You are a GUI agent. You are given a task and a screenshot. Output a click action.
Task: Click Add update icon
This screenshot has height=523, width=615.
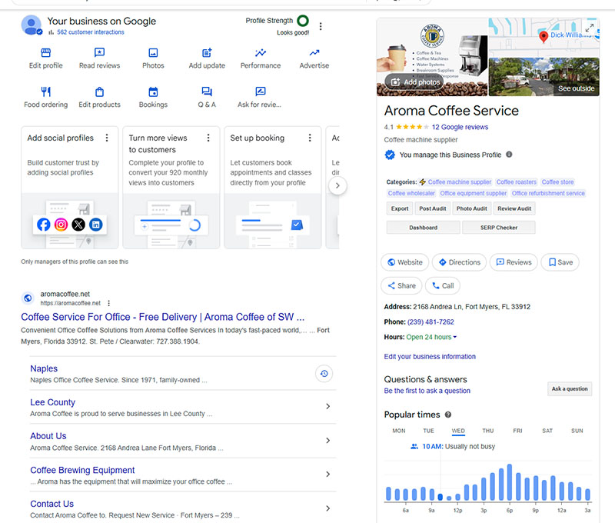207,52
